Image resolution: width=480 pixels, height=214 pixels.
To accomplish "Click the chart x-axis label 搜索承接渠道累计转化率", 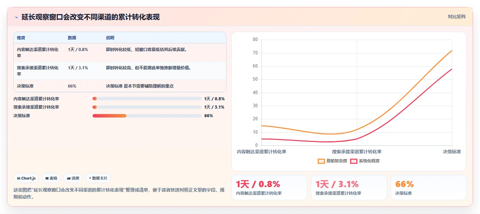I will click(x=357, y=152).
